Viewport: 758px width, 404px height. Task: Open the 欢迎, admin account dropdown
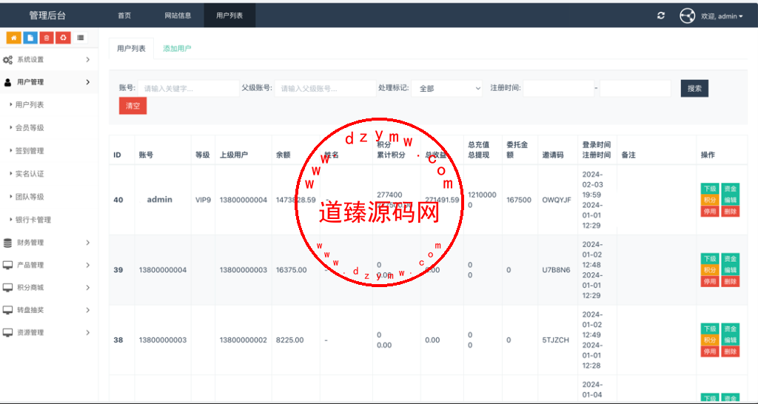click(722, 16)
